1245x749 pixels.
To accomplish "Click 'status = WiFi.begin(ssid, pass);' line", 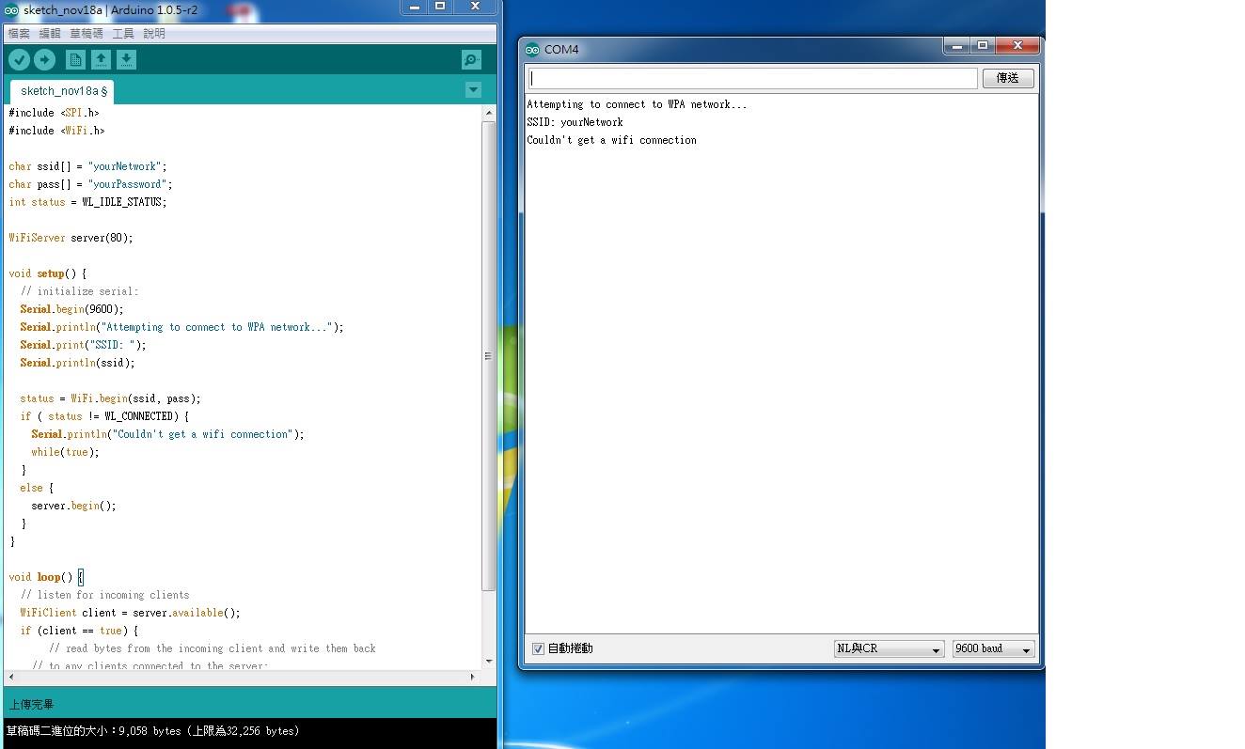I will pos(110,398).
